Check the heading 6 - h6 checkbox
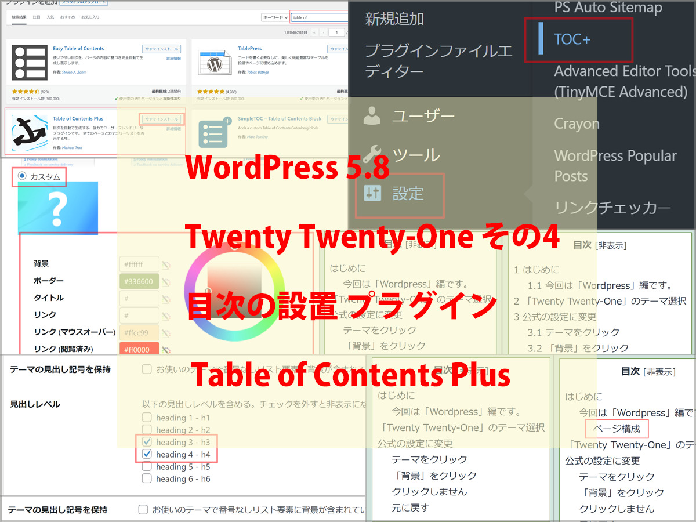The image size is (696, 522). pyautogui.click(x=147, y=478)
